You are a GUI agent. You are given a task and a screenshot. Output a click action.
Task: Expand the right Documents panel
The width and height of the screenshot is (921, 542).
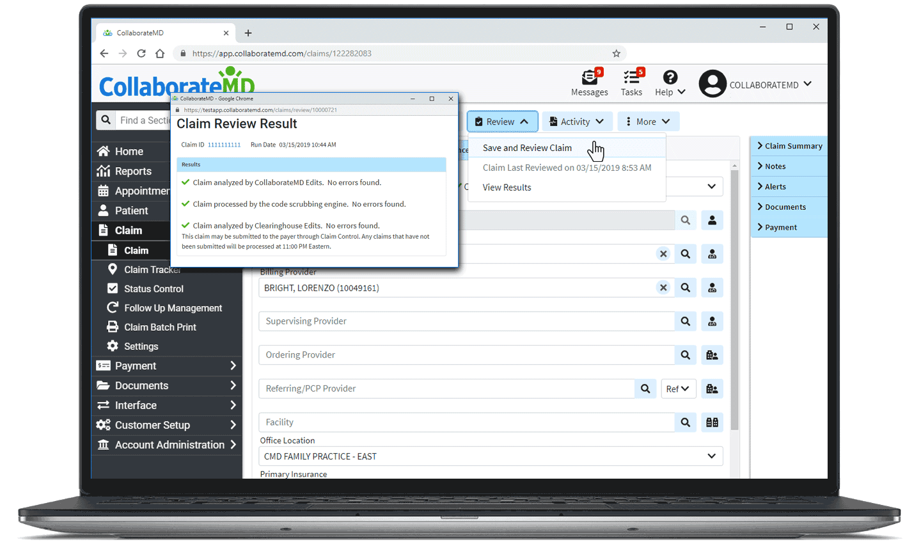789,207
